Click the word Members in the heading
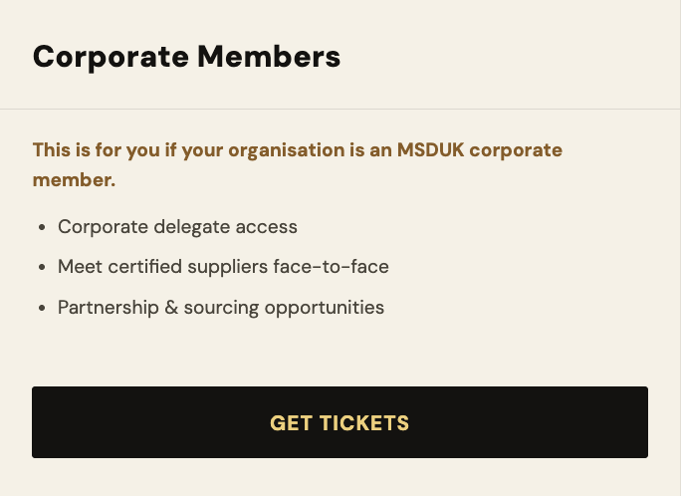 click(x=269, y=57)
